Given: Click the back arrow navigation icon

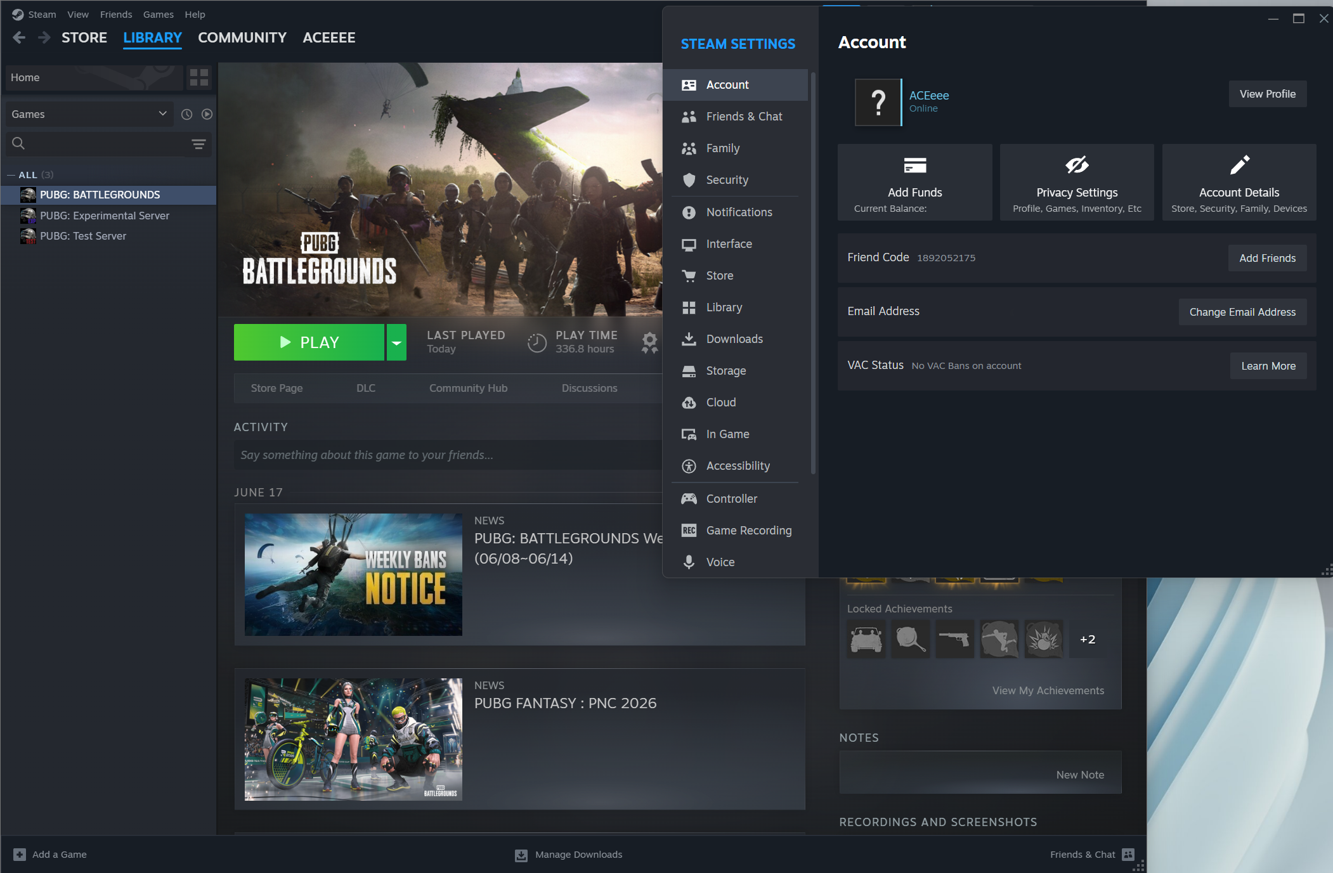Looking at the screenshot, I should [x=19, y=37].
